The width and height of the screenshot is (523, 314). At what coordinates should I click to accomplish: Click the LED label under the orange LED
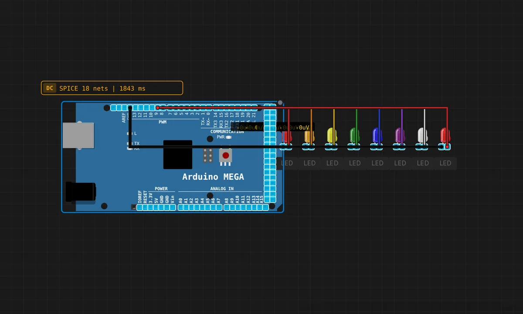[x=309, y=163]
